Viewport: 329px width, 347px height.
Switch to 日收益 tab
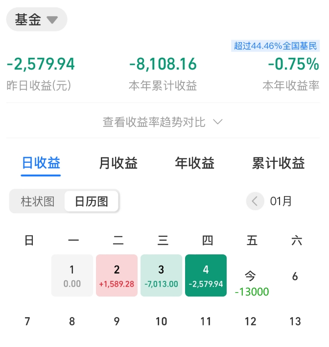pos(41,163)
